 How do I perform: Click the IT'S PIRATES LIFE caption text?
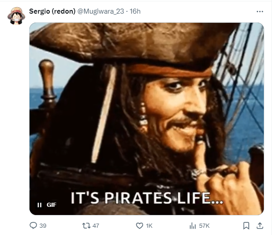point(147,198)
